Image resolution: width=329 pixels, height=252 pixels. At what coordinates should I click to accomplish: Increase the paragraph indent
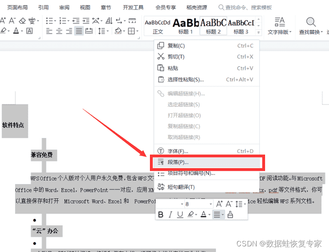tap(86, 21)
